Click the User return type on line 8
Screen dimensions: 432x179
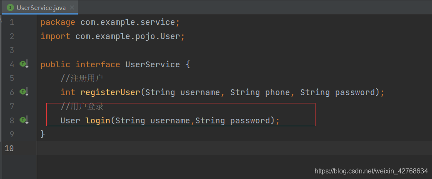[x=70, y=120]
